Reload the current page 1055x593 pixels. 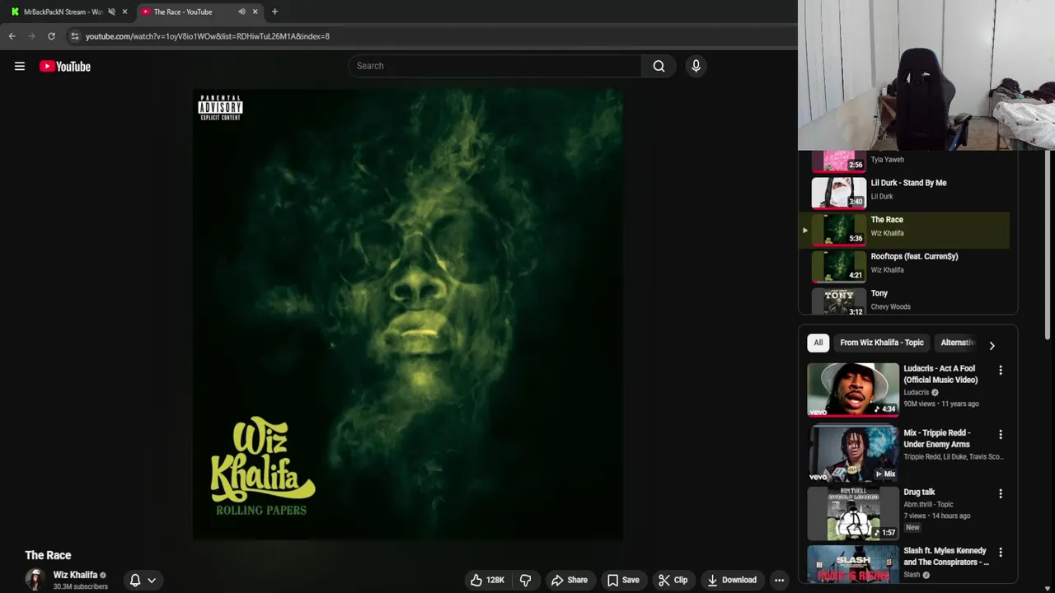coord(51,36)
